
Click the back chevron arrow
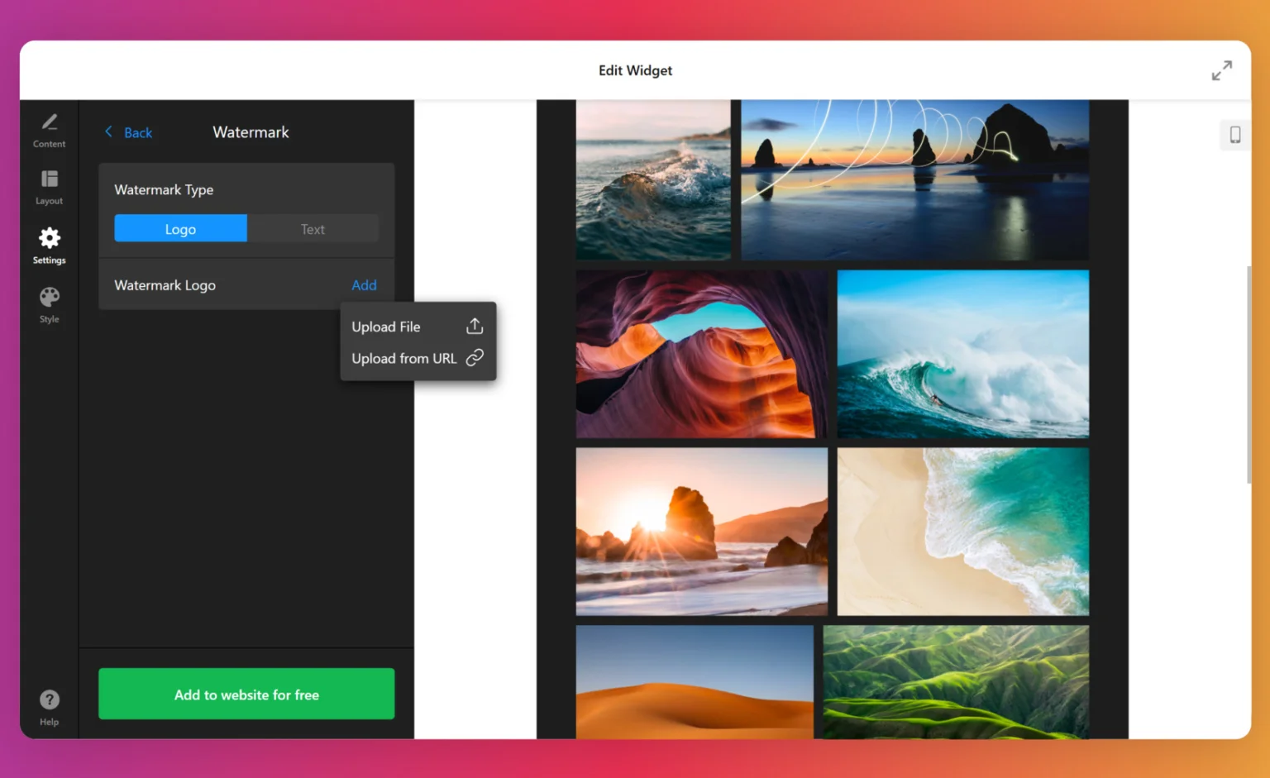click(x=108, y=131)
